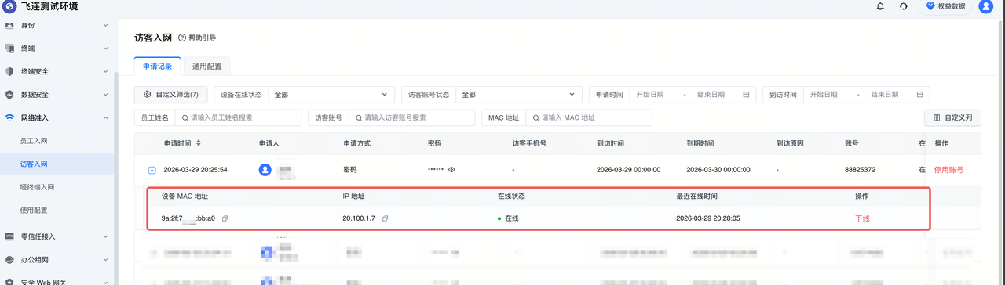Expand the 终端 sidebar section
Screen dimensions: 1005x285
[x=106, y=48]
